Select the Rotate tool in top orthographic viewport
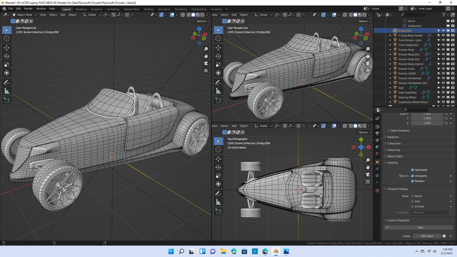 pyautogui.click(x=218, y=167)
